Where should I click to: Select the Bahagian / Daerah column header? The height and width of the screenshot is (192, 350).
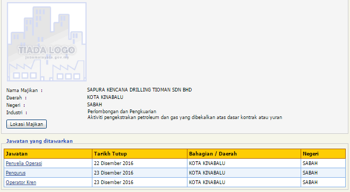tap(244, 154)
